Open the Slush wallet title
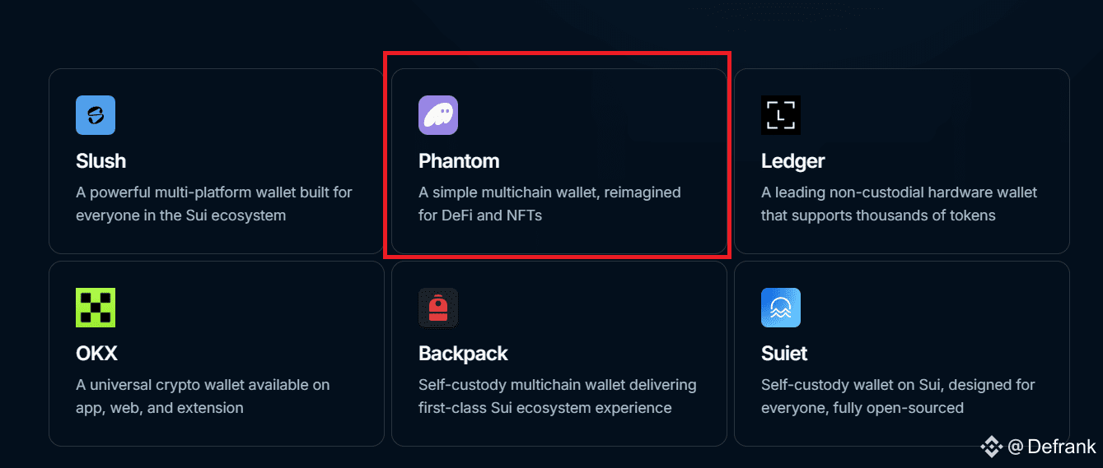This screenshot has width=1103, height=468. point(100,161)
